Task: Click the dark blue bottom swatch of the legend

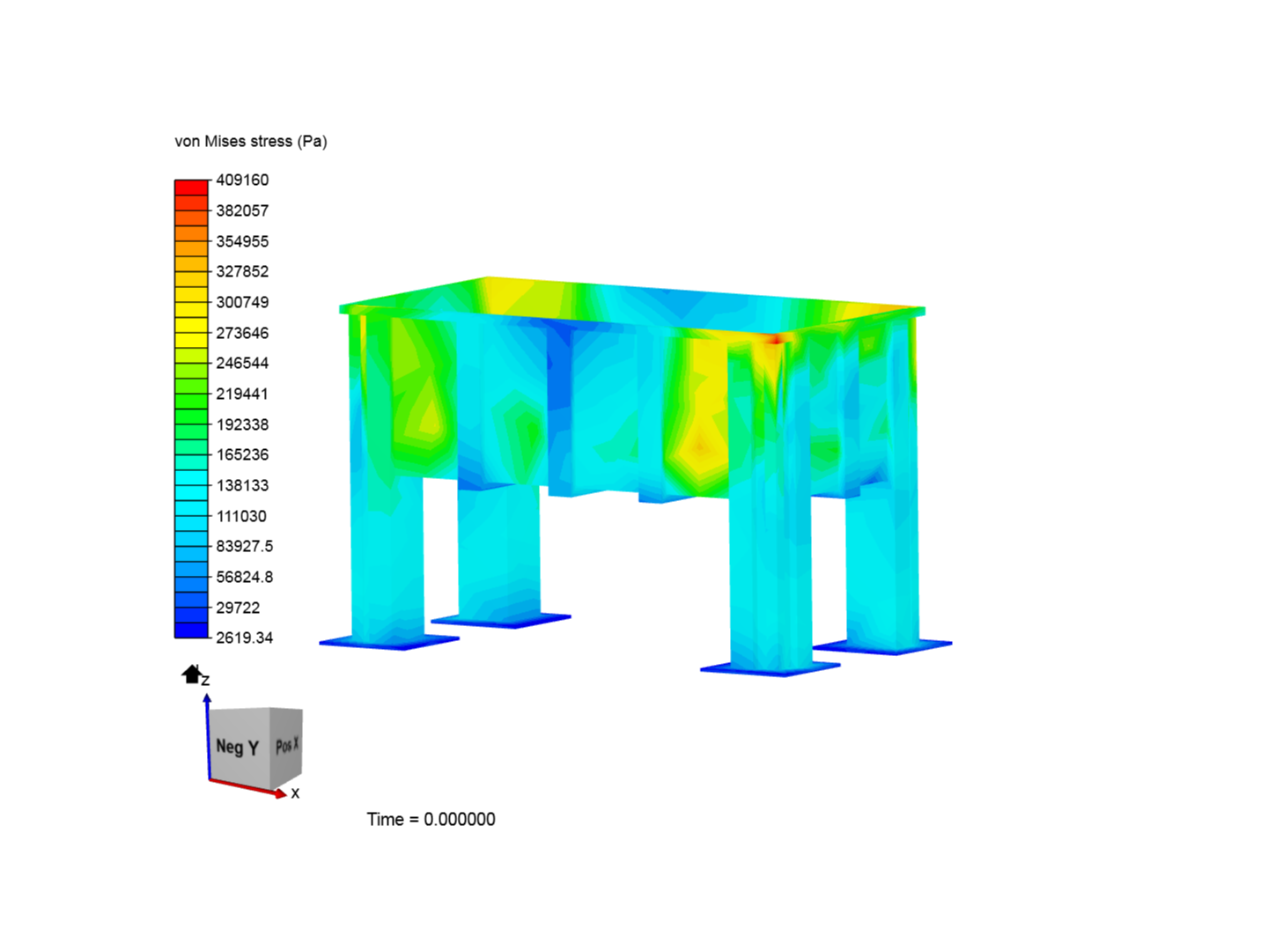Action: (191, 630)
